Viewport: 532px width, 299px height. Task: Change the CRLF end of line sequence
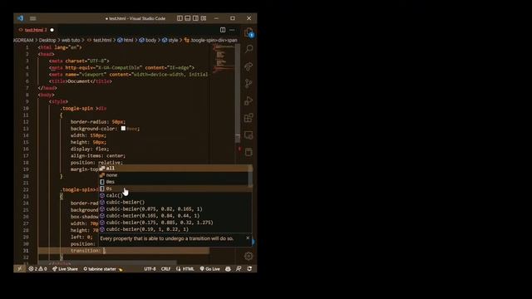[x=165, y=268]
